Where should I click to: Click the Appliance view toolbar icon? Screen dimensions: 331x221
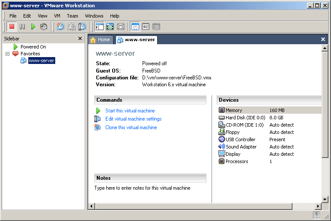[146, 27]
